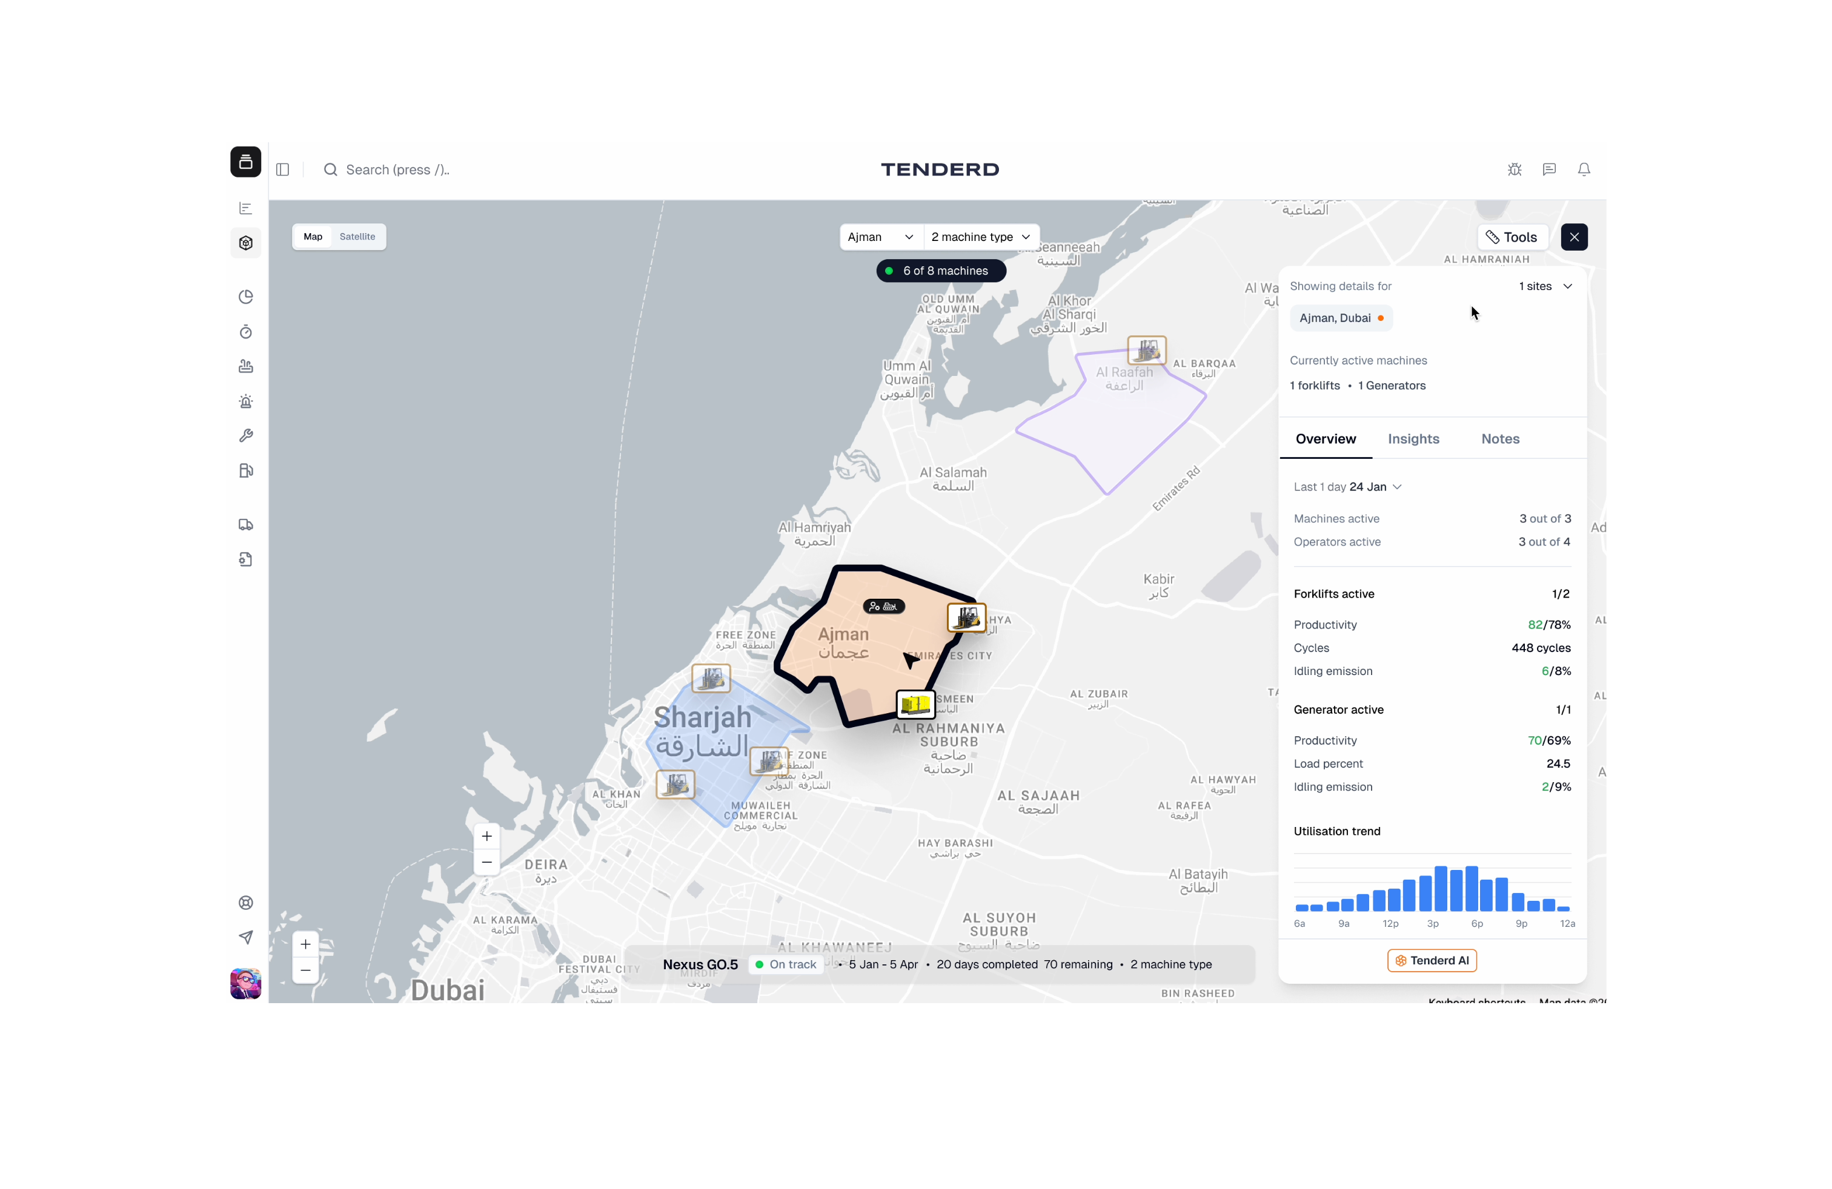Viewport: 1832px width, 1189px height.
Task: Open the notifications bell
Action: coord(1584,169)
